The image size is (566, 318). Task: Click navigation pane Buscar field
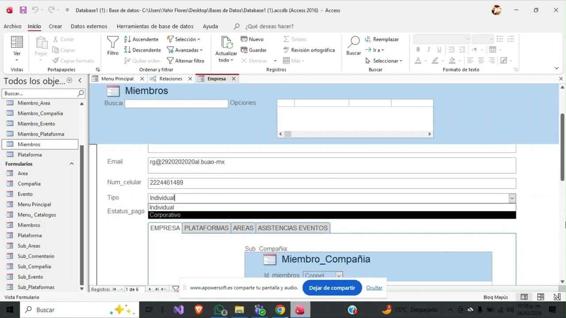[40, 94]
